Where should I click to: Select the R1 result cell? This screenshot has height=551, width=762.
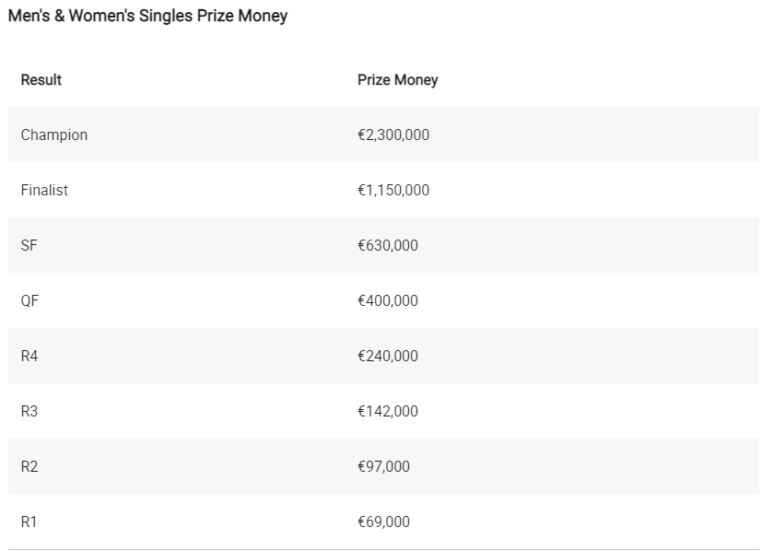coord(29,522)
